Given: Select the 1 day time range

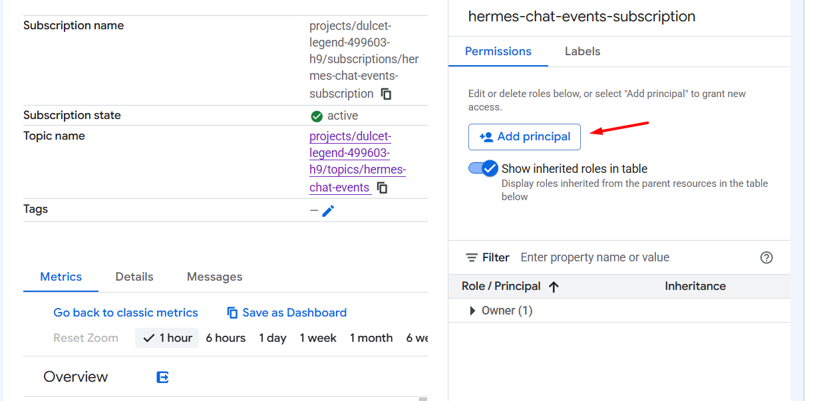Looking at the screenshot, I should [x=273, y=338].
